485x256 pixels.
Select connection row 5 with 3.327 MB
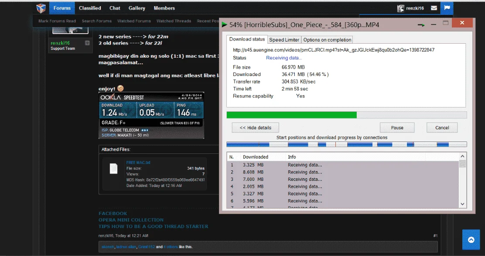click(x=343, y=194)
